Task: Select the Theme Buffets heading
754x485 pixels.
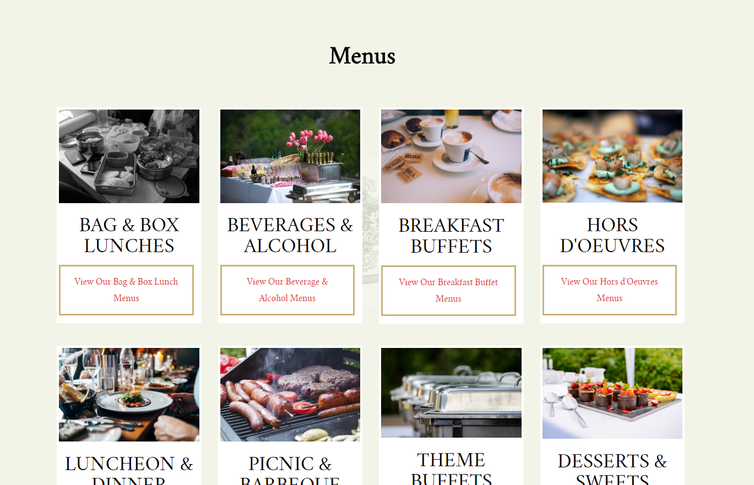Action: click(451, 467)
